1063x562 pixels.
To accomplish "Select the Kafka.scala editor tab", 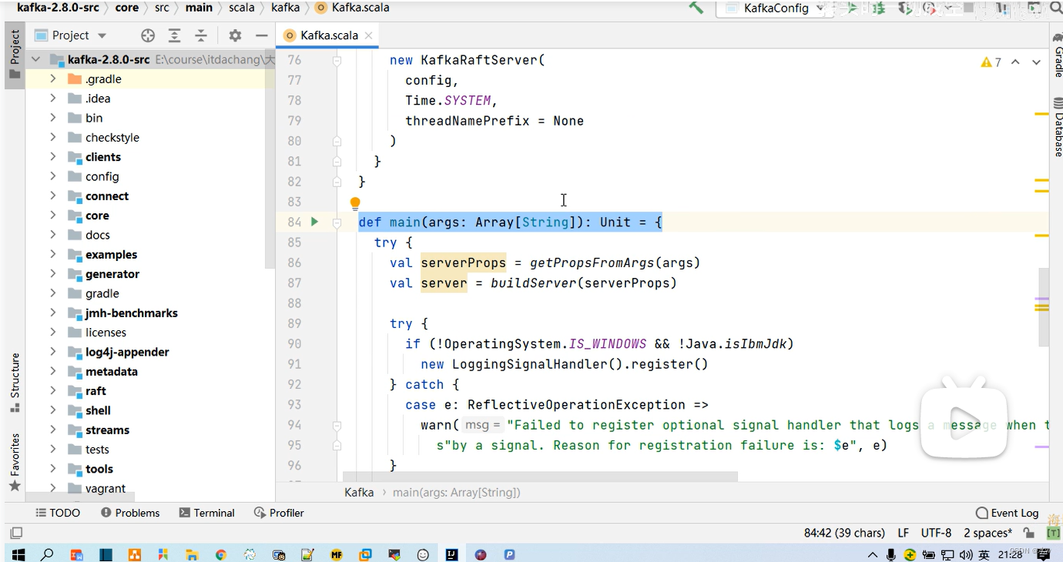I will point(329,35).
